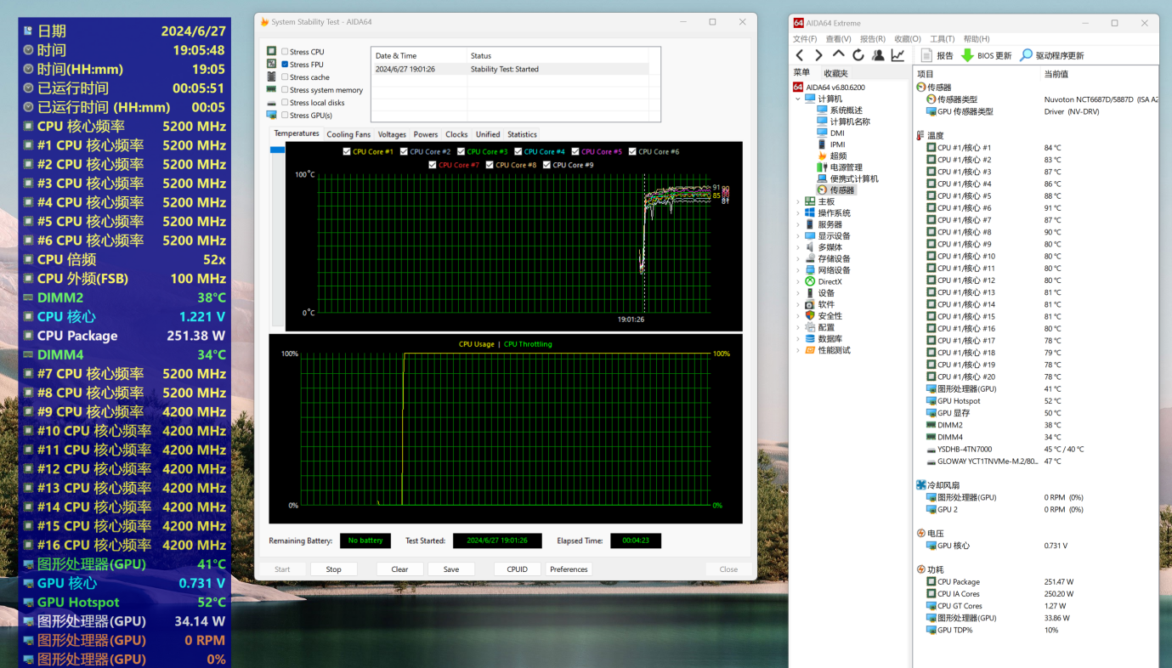Select the DMI item in the tree

click(x=830, y=133)
